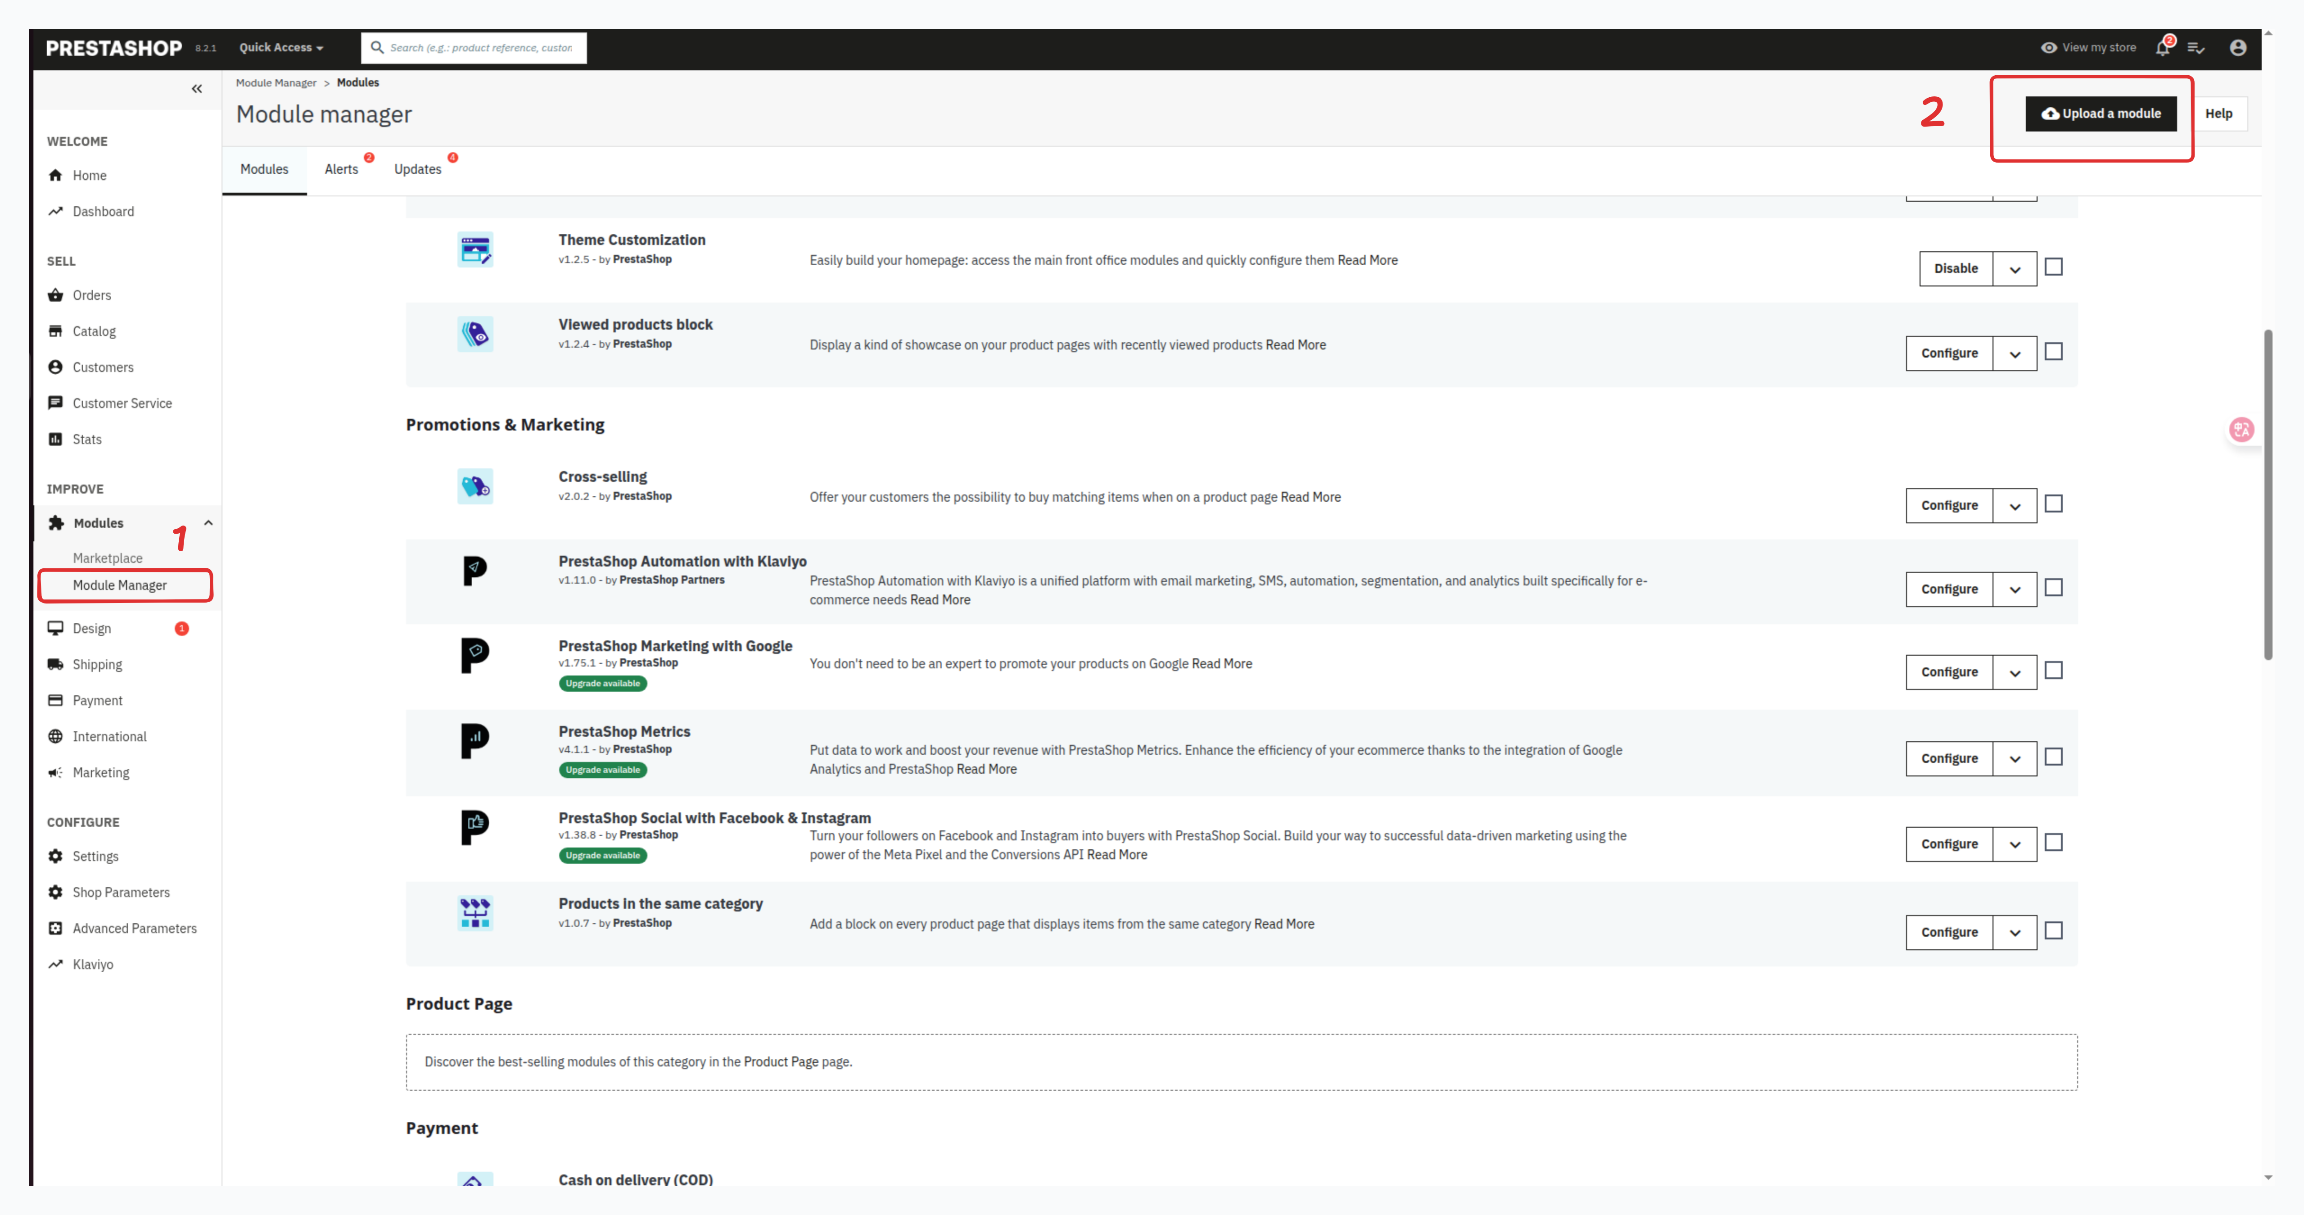Tick the Marketing with Google checkbox

(x=2054, y=671)
